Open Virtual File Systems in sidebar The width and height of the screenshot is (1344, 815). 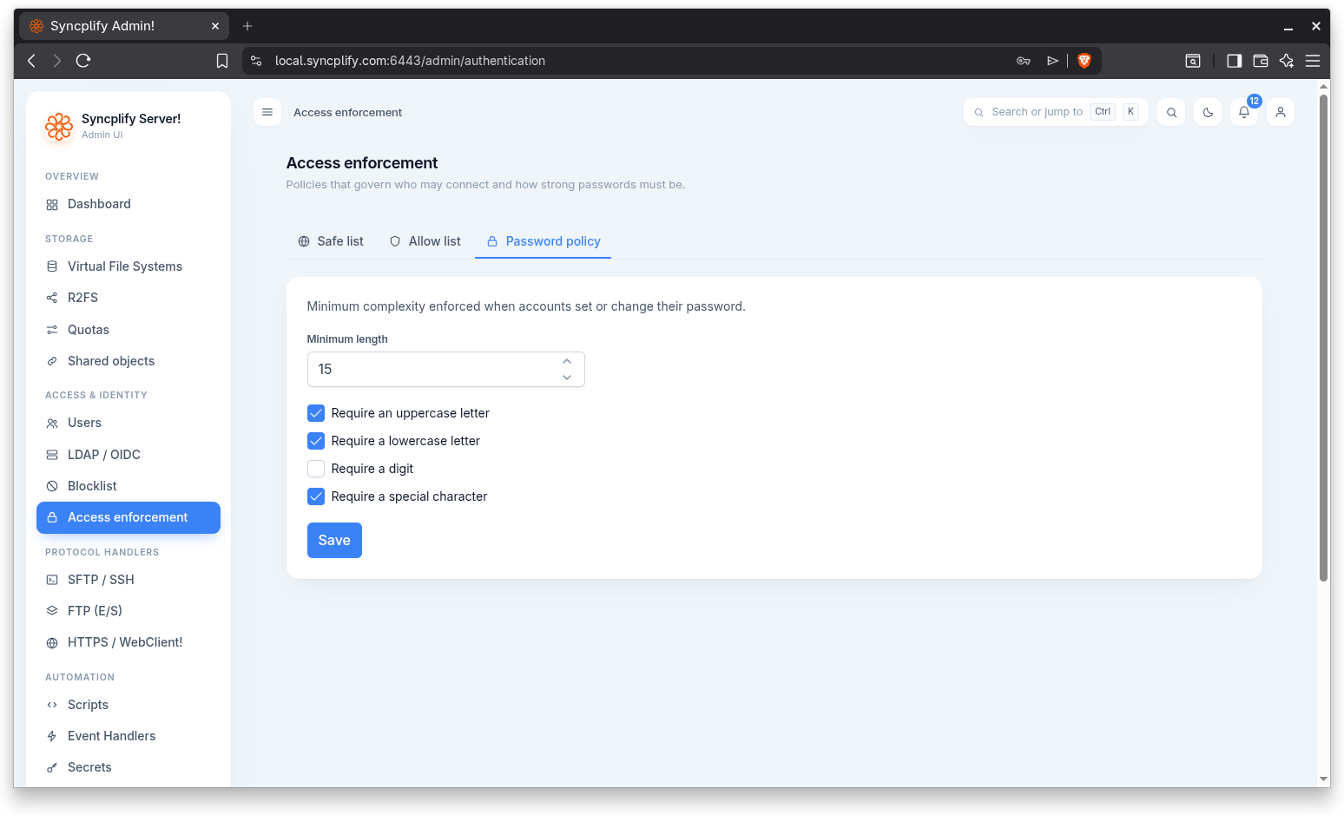coord(128,266)
